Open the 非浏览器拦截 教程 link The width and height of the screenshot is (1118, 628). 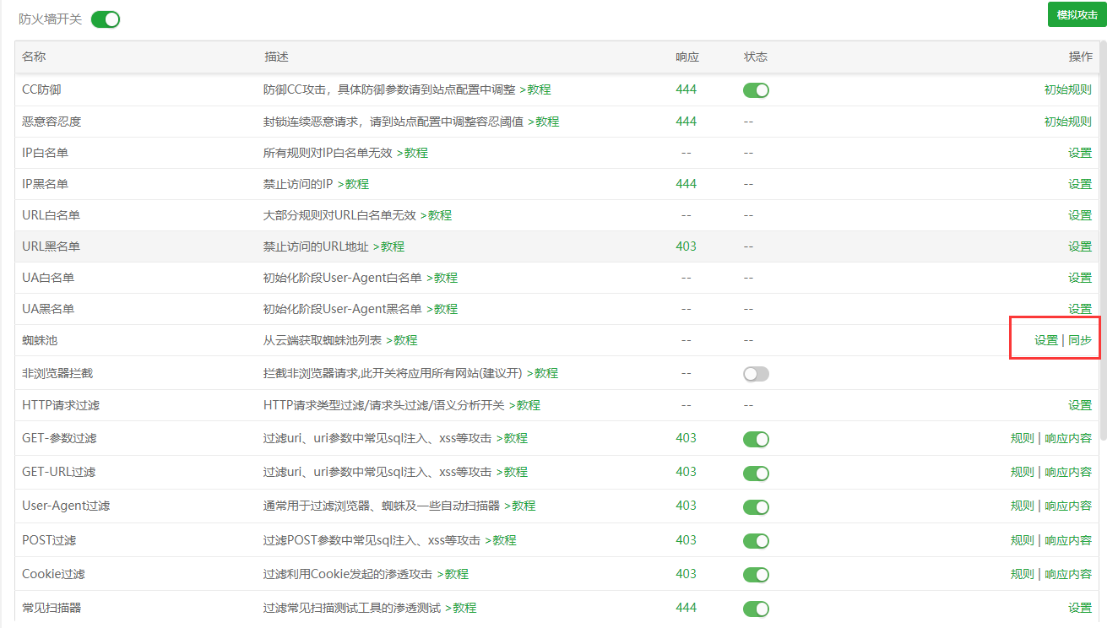[x=542, y=373]
